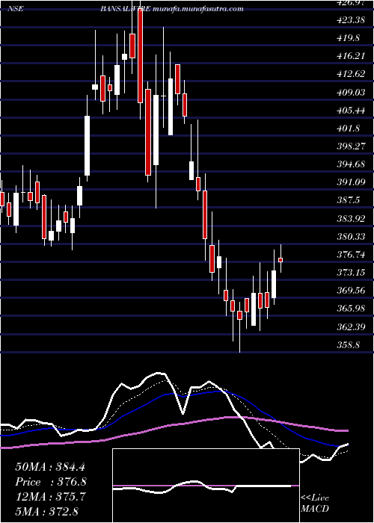Click the 50MA : 384.4 readout
The height and width of the screenshot is (523, 374).
[51, 467]
